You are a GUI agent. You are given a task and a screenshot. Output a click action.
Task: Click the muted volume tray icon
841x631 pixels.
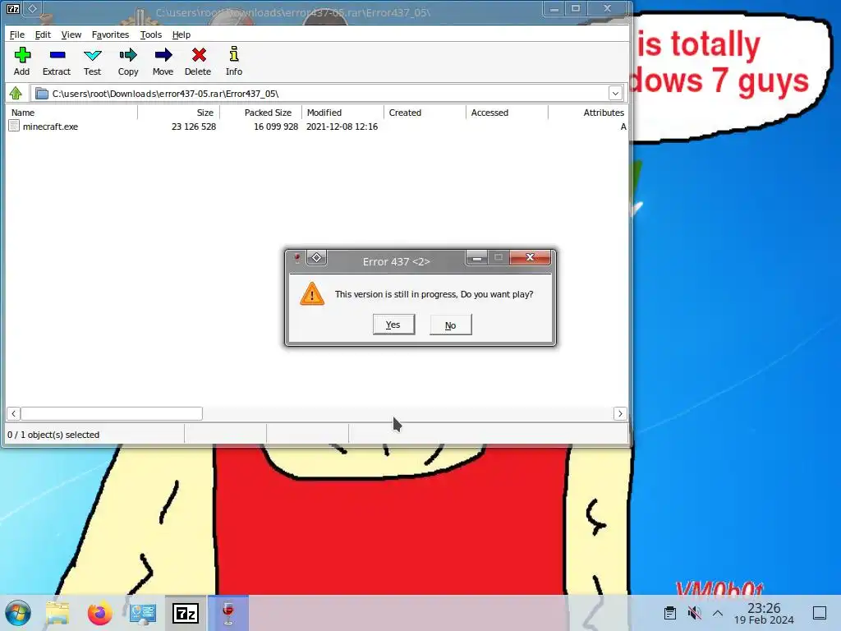point(695,613)
